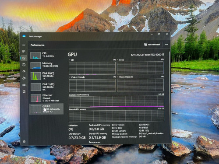
Task: Click the Physical location PCI bus value
Action: (x=152, y=133)
